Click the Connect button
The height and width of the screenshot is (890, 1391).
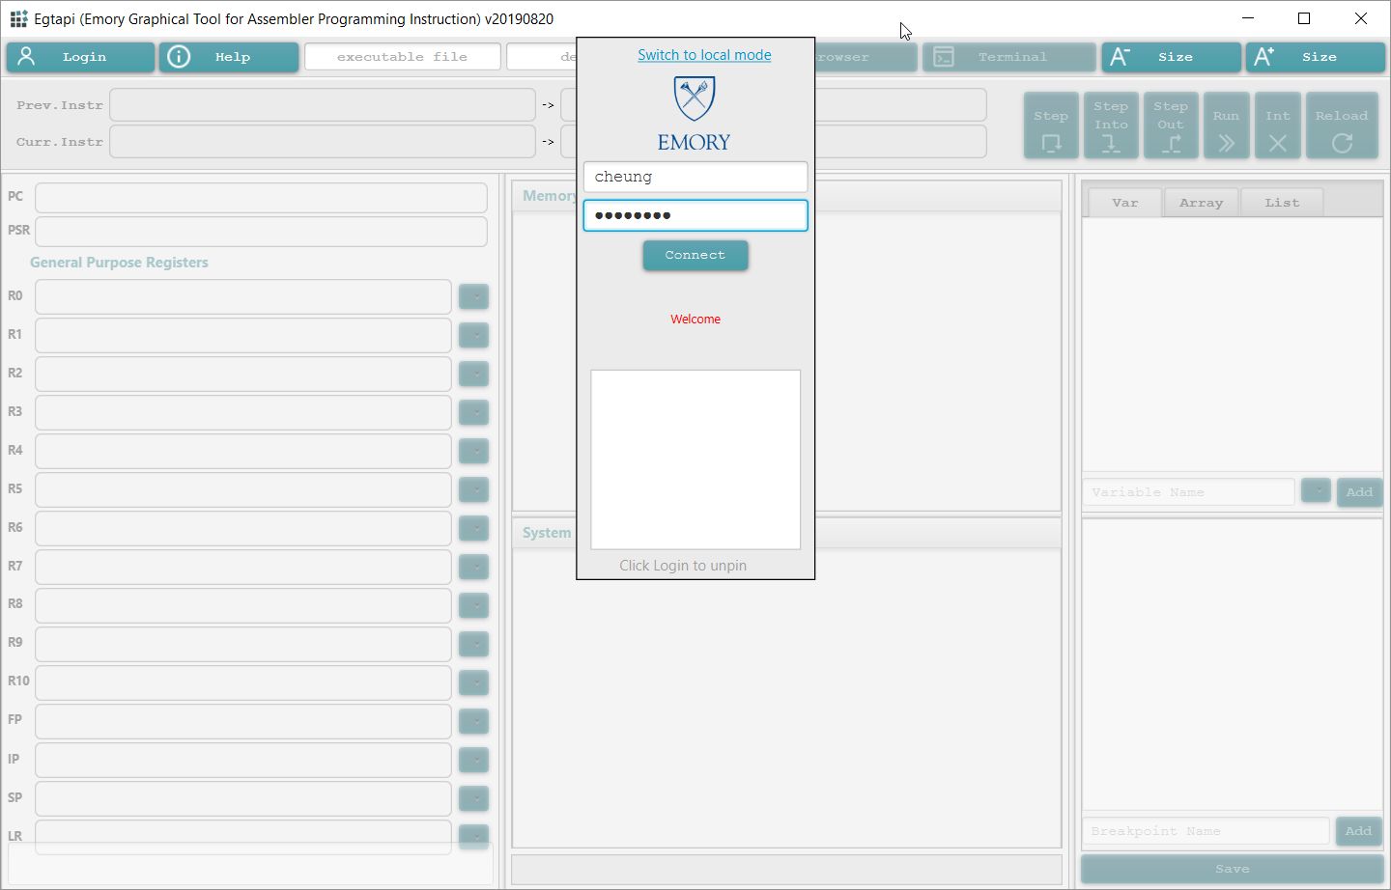click(695, 255)
